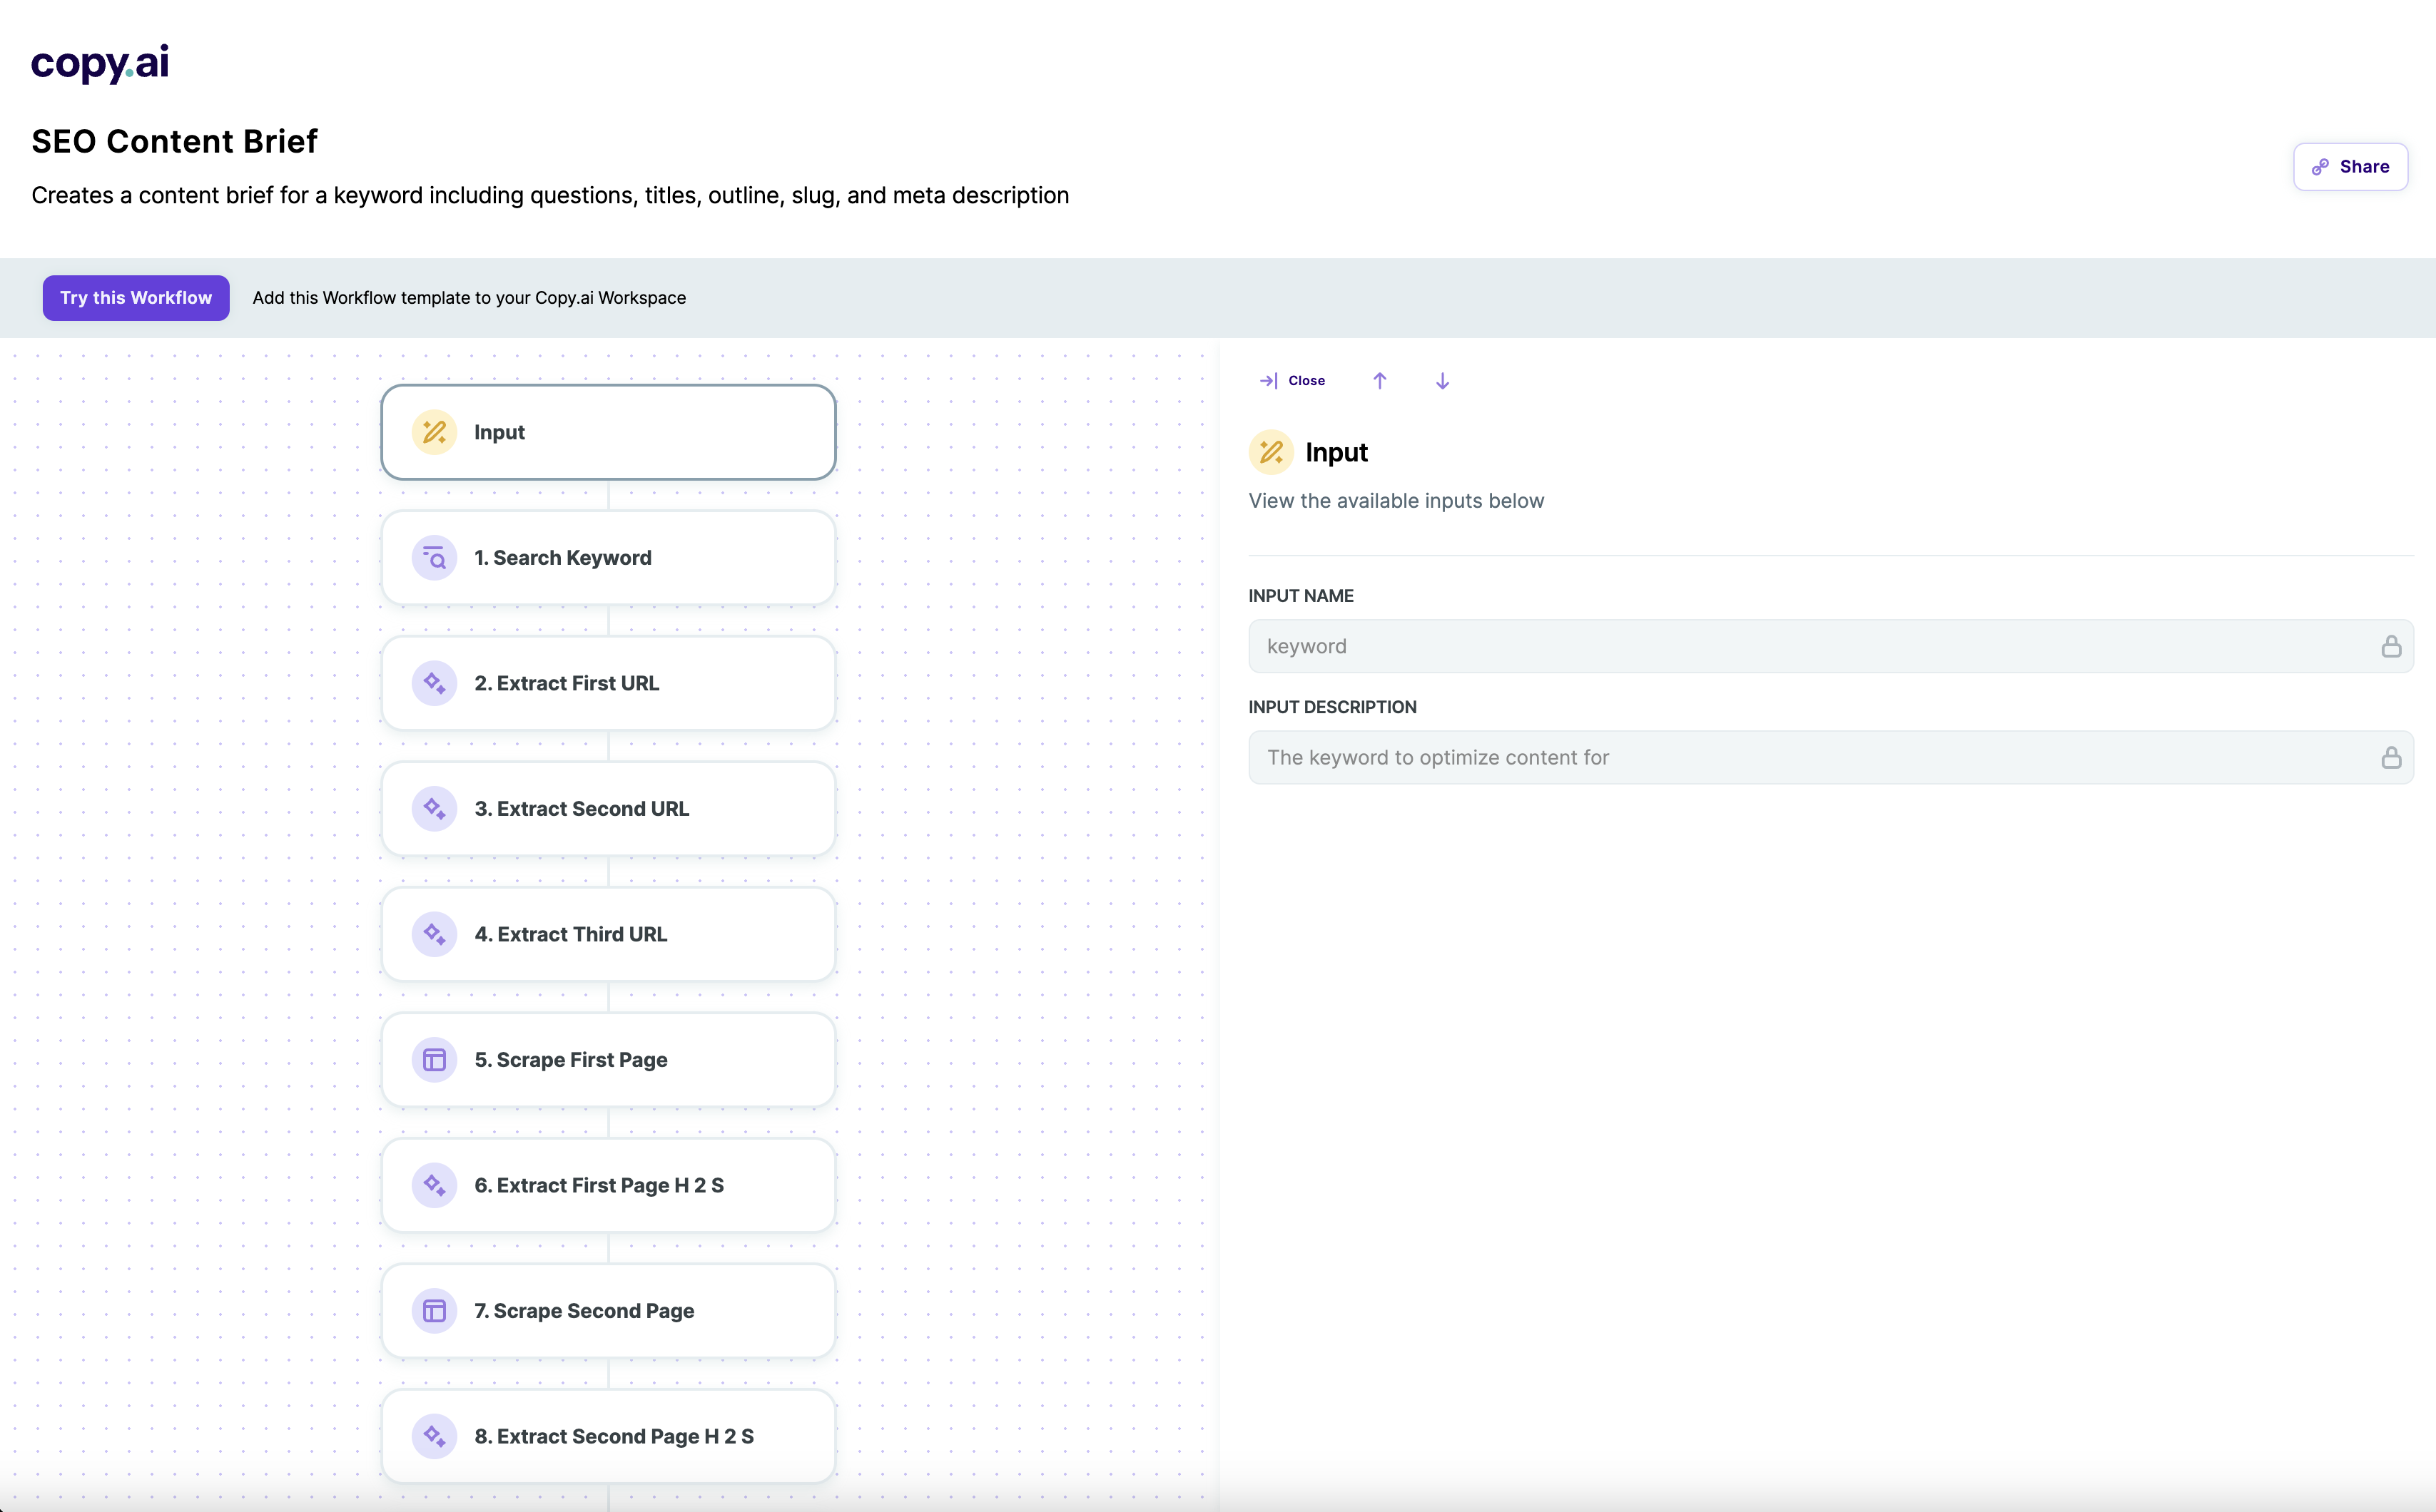This screenshot has width=2436, height=1512.
Task: Close the Input details panel
Action: (x=1292, y=381)
